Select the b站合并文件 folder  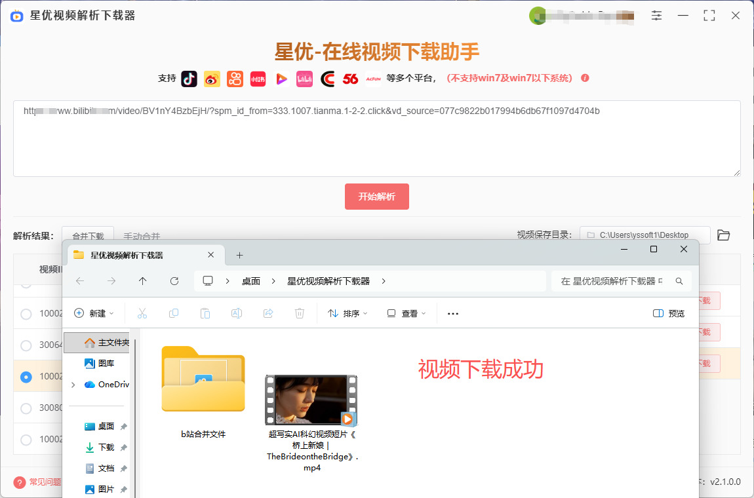tap(203, 393)
